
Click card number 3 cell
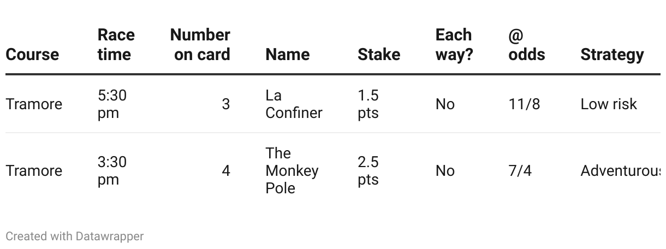tap(226, 104)
